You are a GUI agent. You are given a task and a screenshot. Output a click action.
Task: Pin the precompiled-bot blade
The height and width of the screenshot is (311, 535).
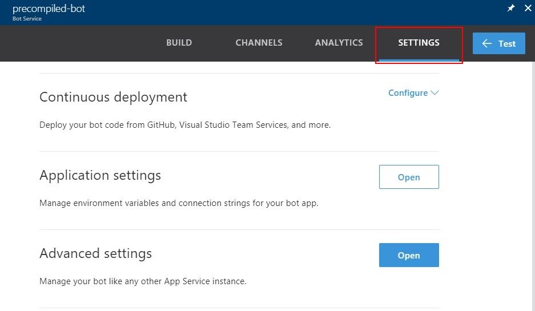point(511,9)
